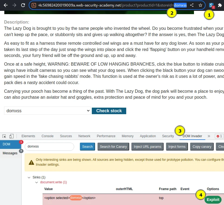Open the extensions puzzle piece icon
This screenshot has width=224, height=205.
point(220,5)
